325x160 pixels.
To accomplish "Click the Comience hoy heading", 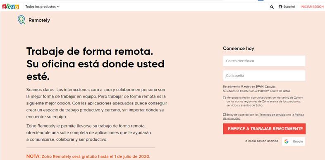I will click(238, 49).
